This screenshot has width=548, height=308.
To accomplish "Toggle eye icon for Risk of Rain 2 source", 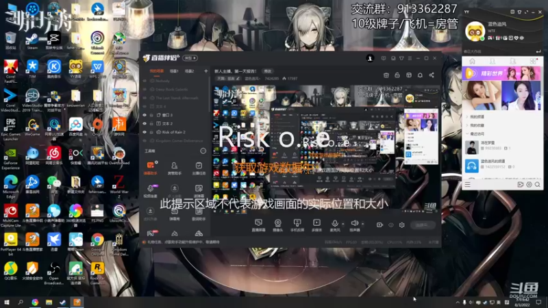I will 145,132.
